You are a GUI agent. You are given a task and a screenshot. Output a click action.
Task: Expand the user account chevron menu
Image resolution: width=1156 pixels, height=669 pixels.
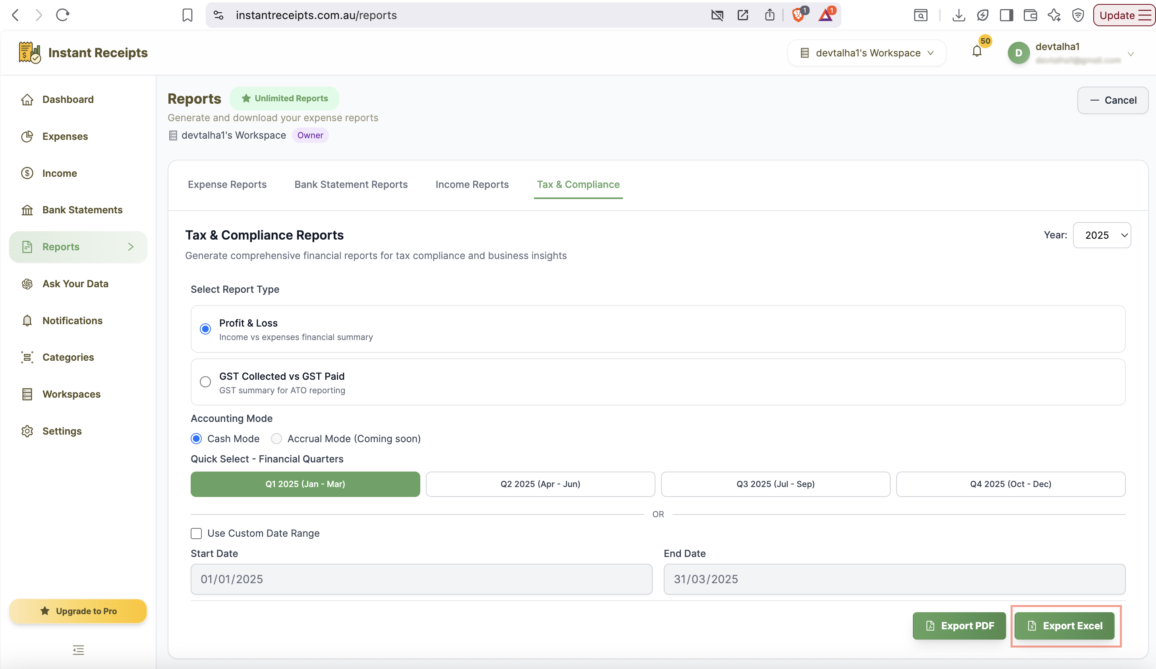coord(1131,54)
